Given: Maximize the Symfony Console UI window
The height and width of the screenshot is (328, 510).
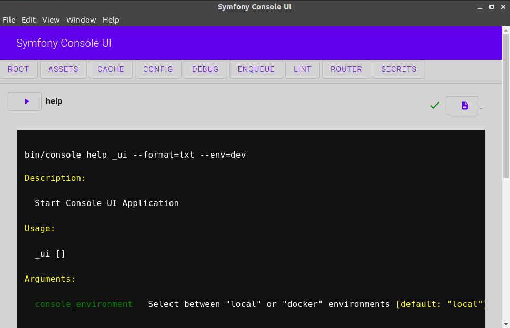Looking at the screenshot, I should point(492,7).
